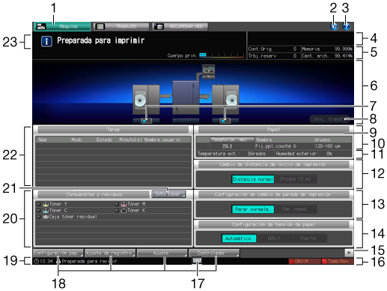The width and height of the screenshot is (387, 291).
Task: Click the thickness value 120-160 um
Action: pyautogui.click(x=327, y=146)
